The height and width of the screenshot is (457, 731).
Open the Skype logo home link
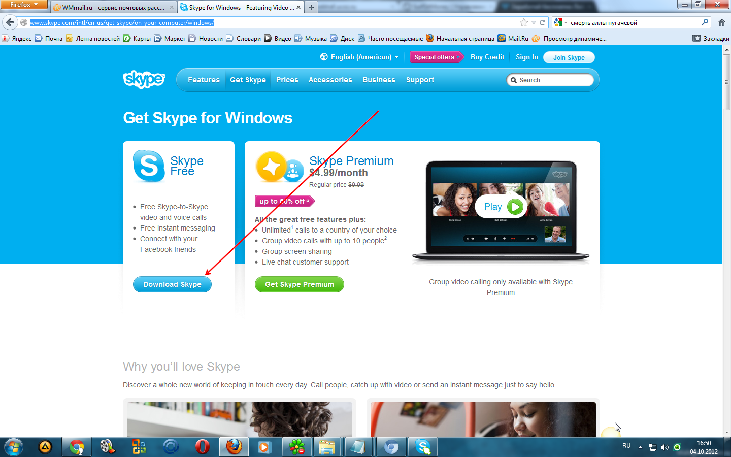click(x=144, y=79)
